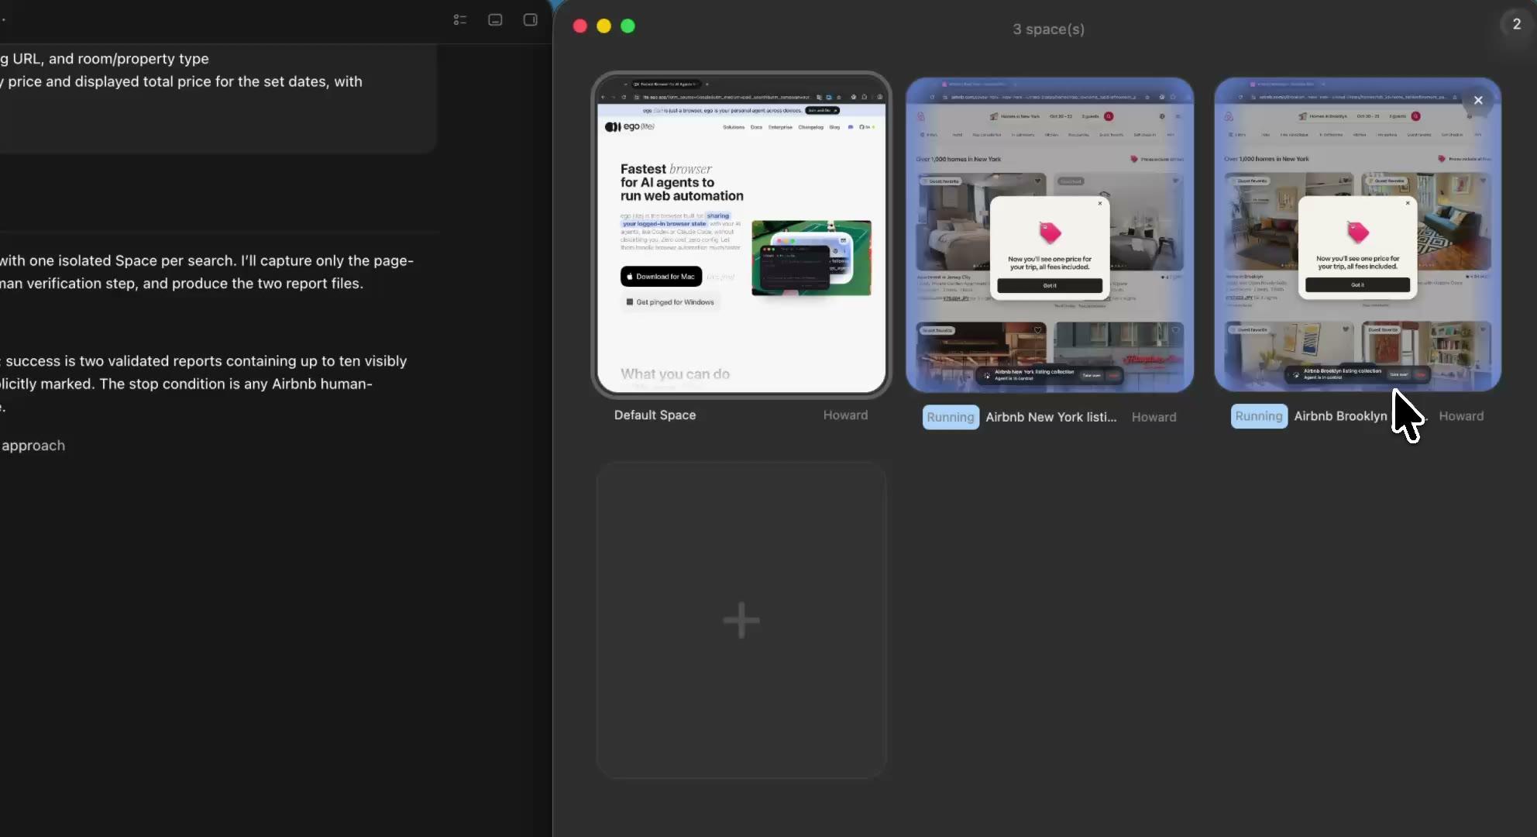This screenshot has height=837, width=1537.
Task: Click the Running badge next to Airbnb Brooklyn
Action: pyautogui.click(x=1259, y=416)
